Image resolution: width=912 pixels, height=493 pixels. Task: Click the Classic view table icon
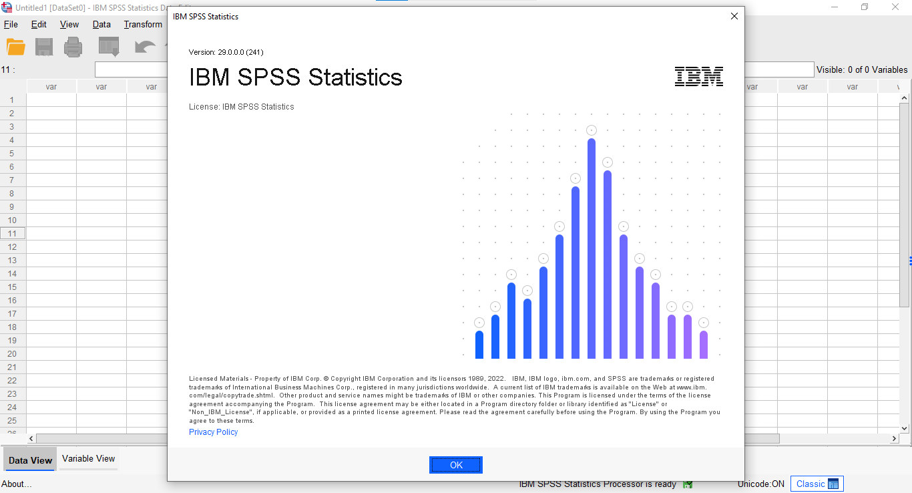point(833,484)
